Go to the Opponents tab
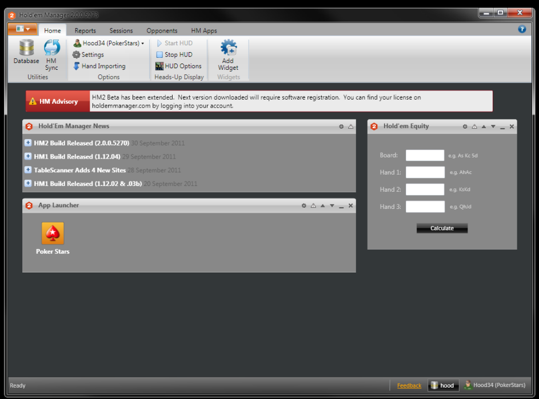 pos(162,30)
